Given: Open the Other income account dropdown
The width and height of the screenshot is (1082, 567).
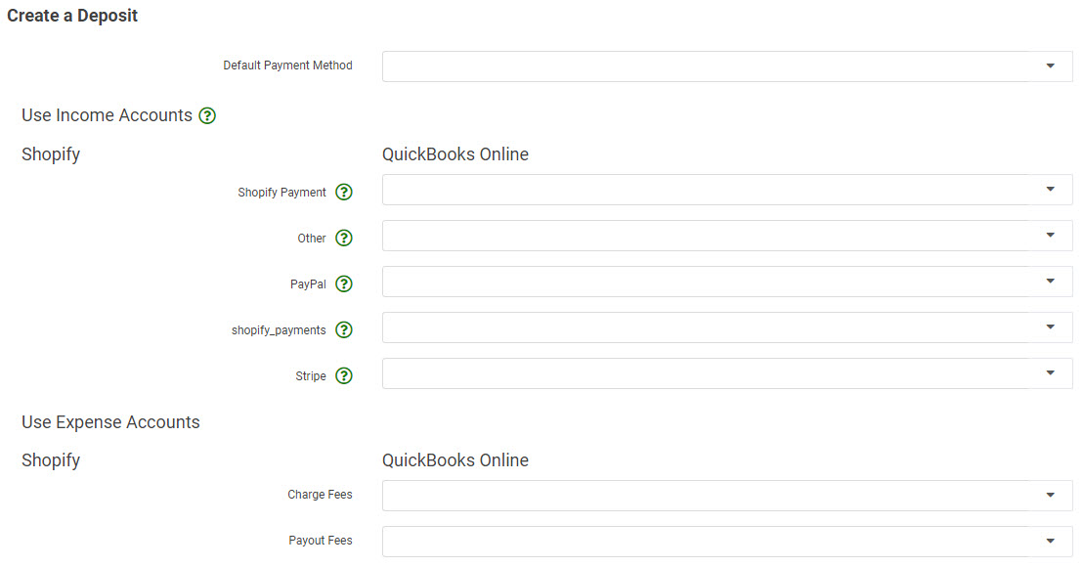Looking at the screenshot, I should pyautogui.click(x=727, y=236).
